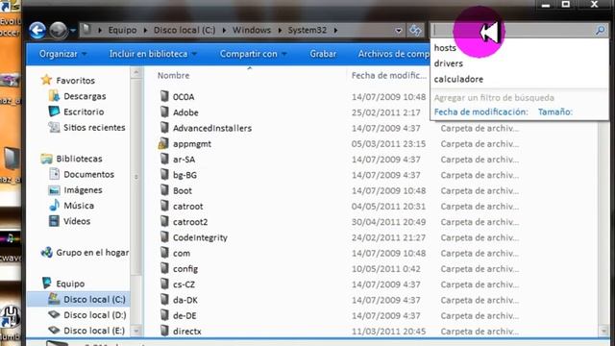Open the recent locations dropdown beside Forward
This screenshot has height=346, width=615.
point(73,31)
